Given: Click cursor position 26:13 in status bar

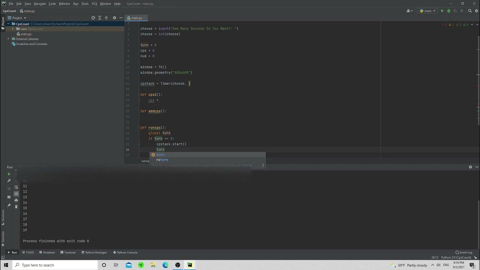Looking at the screenshot, I should click(x=435, y=258).
